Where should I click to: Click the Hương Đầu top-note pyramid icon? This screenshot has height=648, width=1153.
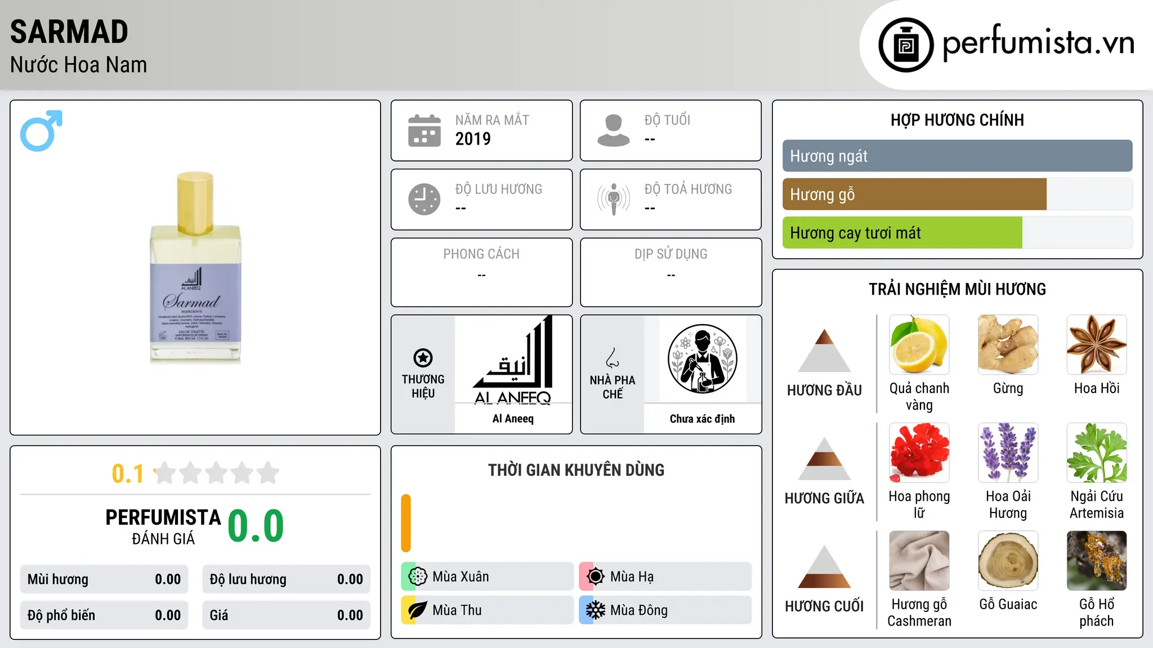pyautogui.click(x=824, y=350)
